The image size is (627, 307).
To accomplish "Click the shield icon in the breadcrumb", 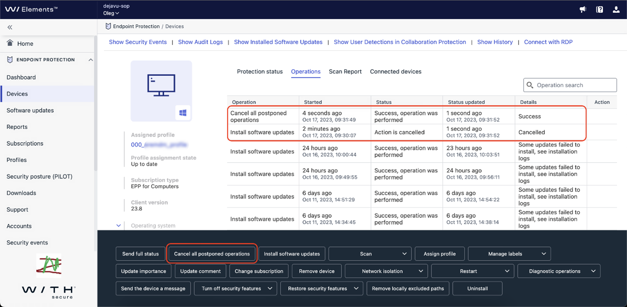I will click(108, 26).
